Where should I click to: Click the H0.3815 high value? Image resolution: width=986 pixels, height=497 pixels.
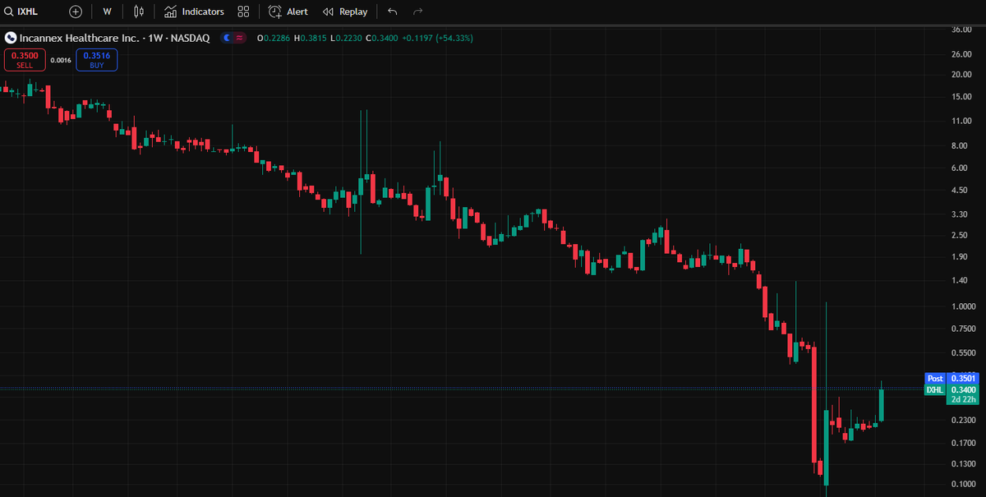point(311,38)
